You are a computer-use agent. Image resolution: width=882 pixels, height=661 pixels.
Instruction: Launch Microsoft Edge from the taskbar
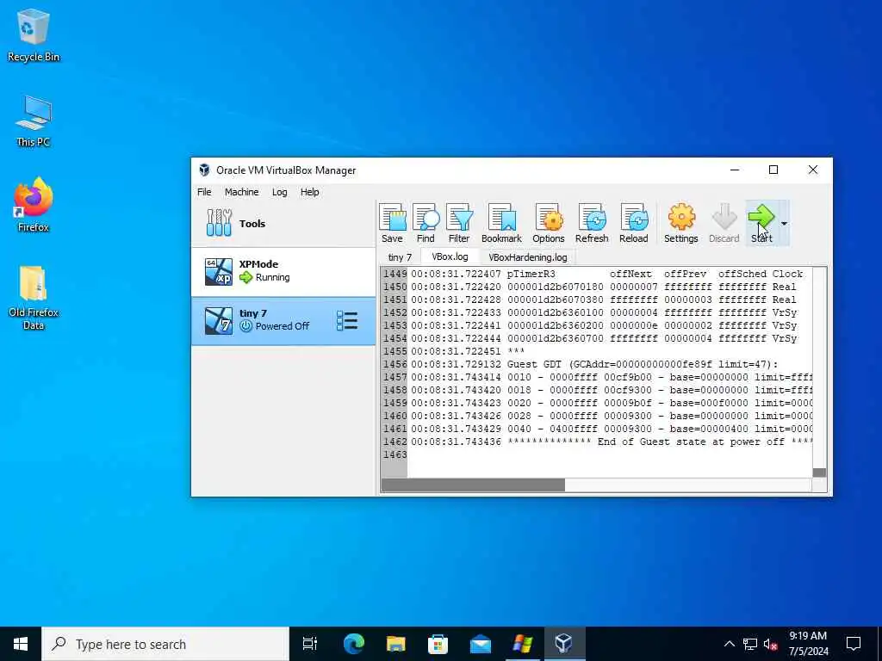(354, 644)
